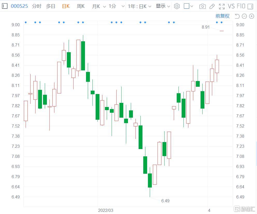Select the 周K weekly candlestick tab
257x214 pixels.
point(81,6)
